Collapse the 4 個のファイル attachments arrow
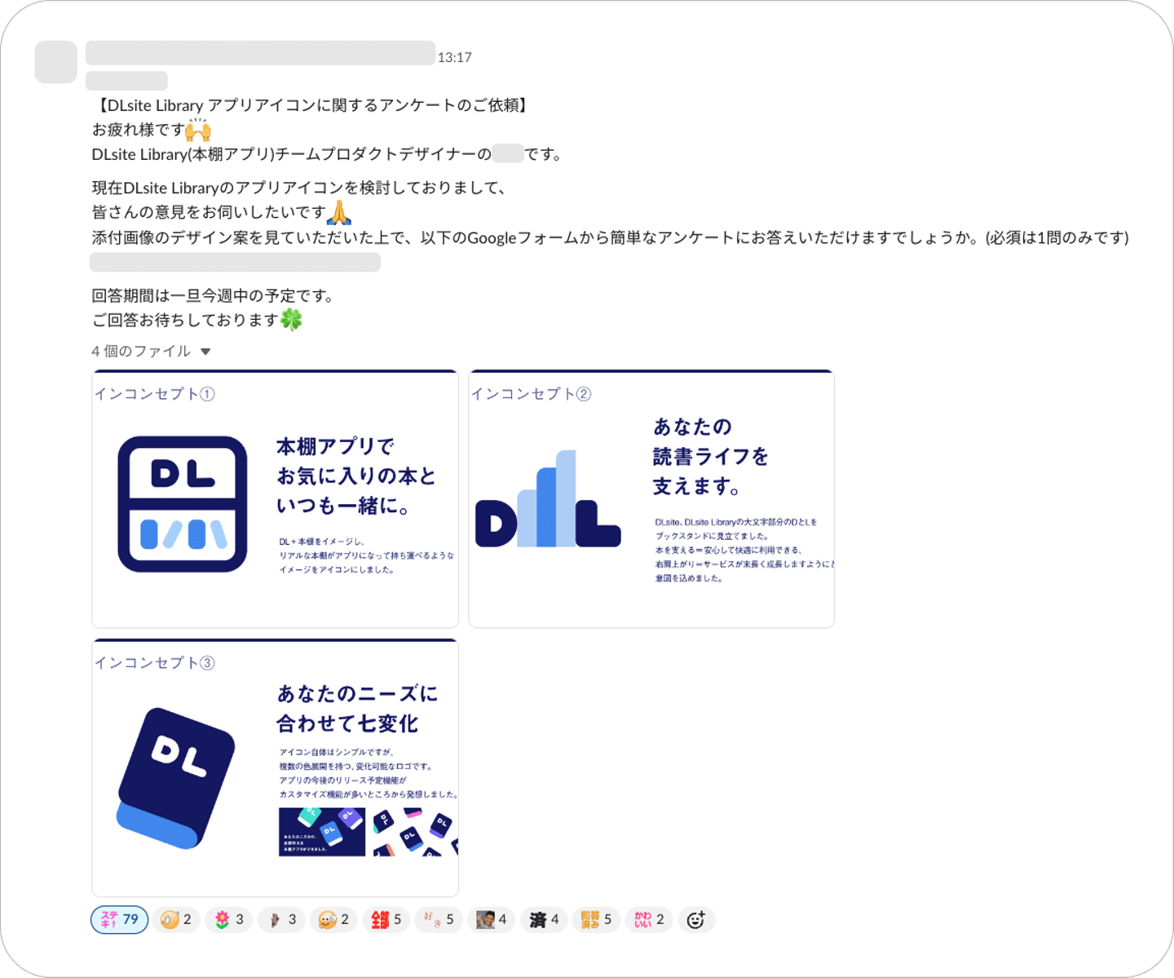The height and width of the screenshot is (978, 1174). coord(205,352)
